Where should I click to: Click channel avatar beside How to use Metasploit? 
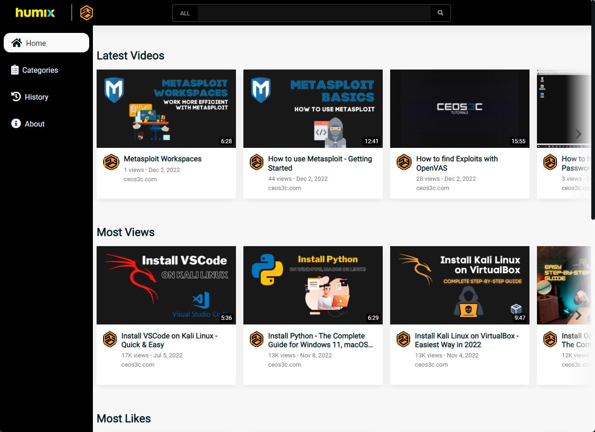click(x=257, y=162)
